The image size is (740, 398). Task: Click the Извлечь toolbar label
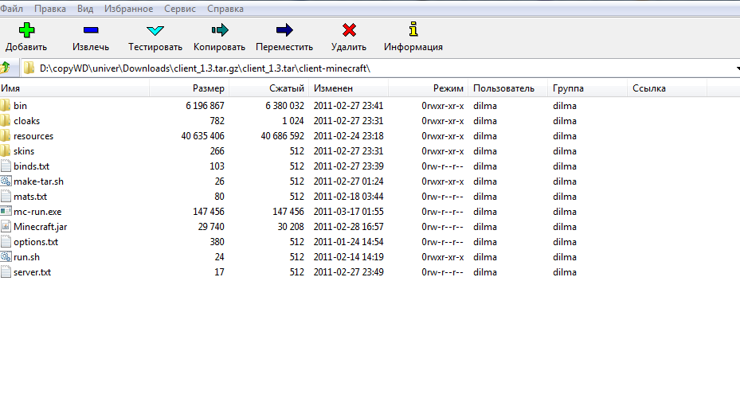click(91, 47)
